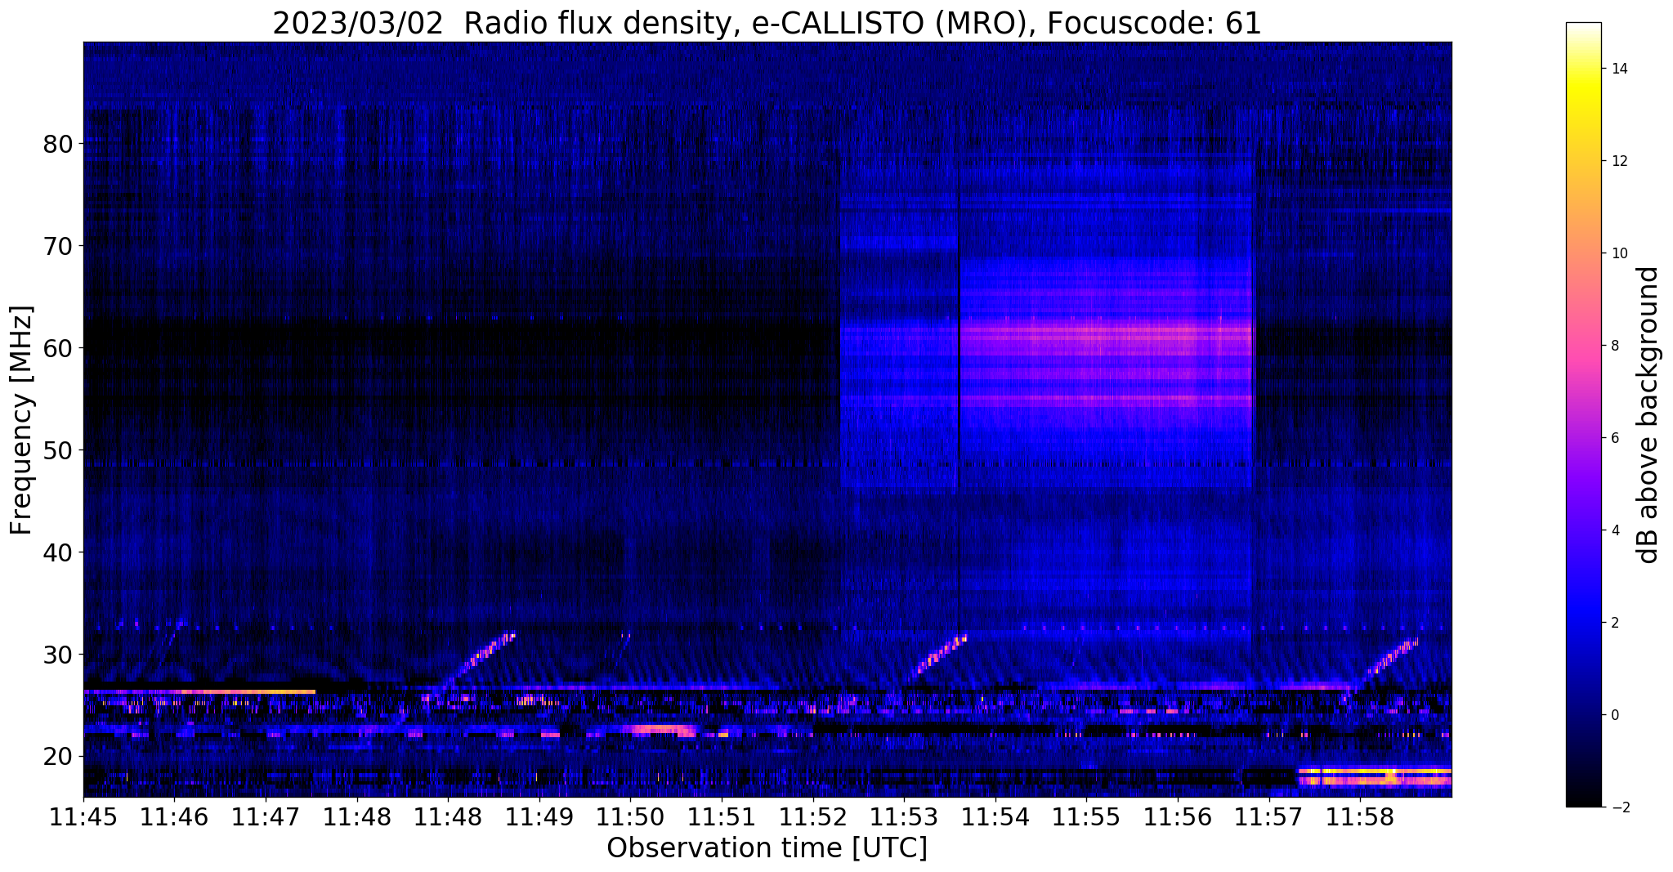This screenshot has width=1673, height=872.
Task: Click the 'dB above background' colorbar label
Action: pyautogui.click(x=1648, y=414)
